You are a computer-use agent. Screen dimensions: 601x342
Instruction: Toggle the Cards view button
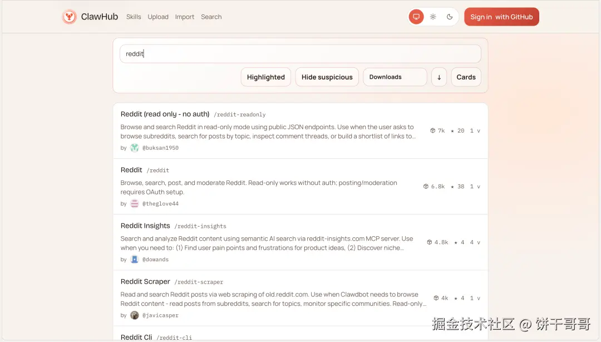(x=466, y=77)
